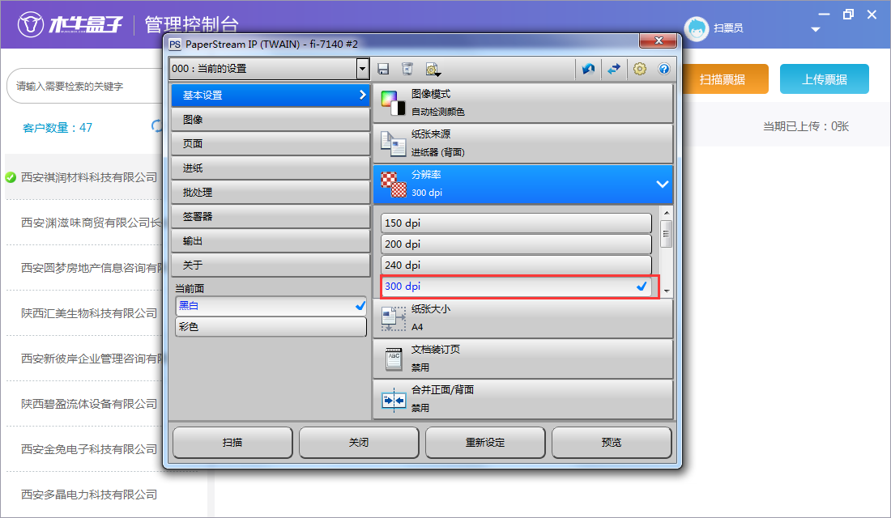
Task: Click the resolution list scrollbar thumb
Action: point(667,233)
